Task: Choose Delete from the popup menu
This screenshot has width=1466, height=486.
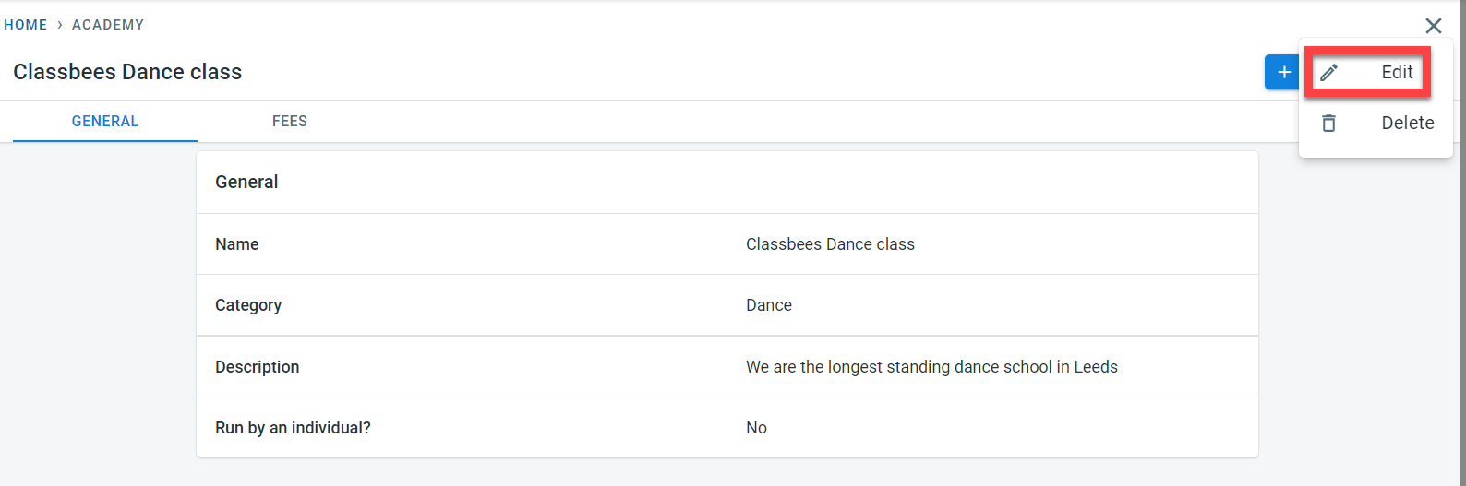Action: (x=1407, y=123)
